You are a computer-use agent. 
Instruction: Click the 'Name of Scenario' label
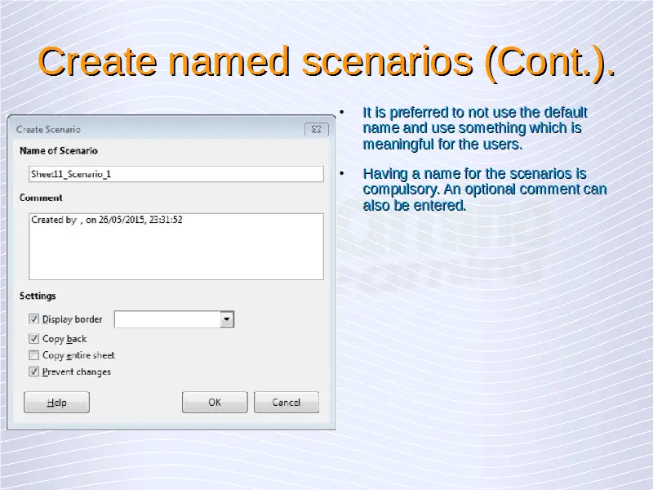tap(58, 150)
